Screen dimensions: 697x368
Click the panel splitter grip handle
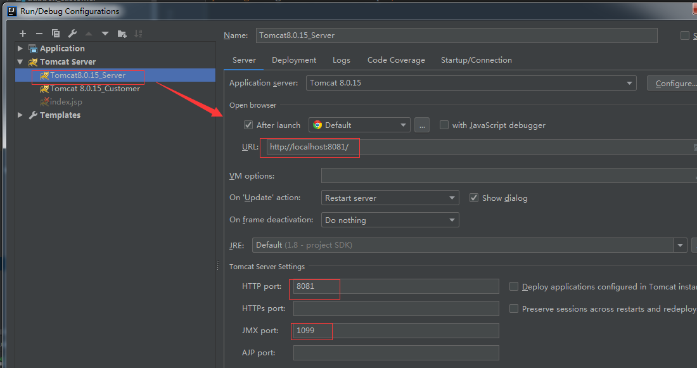(x=218, y=265)
